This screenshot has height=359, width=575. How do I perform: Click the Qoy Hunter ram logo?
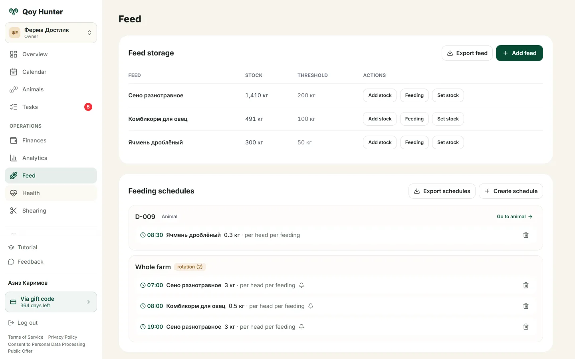tap(14, 12)
